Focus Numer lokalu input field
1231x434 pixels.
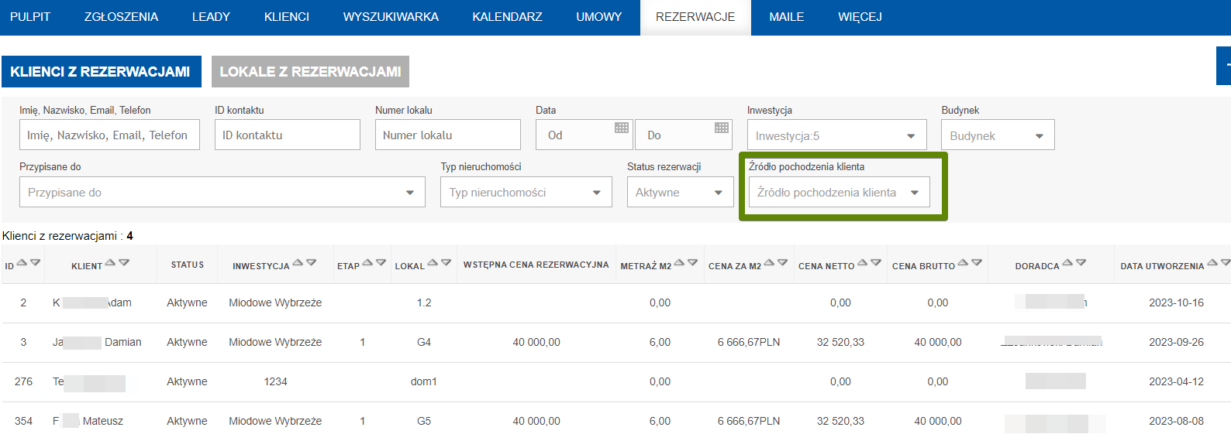(448, 135)
